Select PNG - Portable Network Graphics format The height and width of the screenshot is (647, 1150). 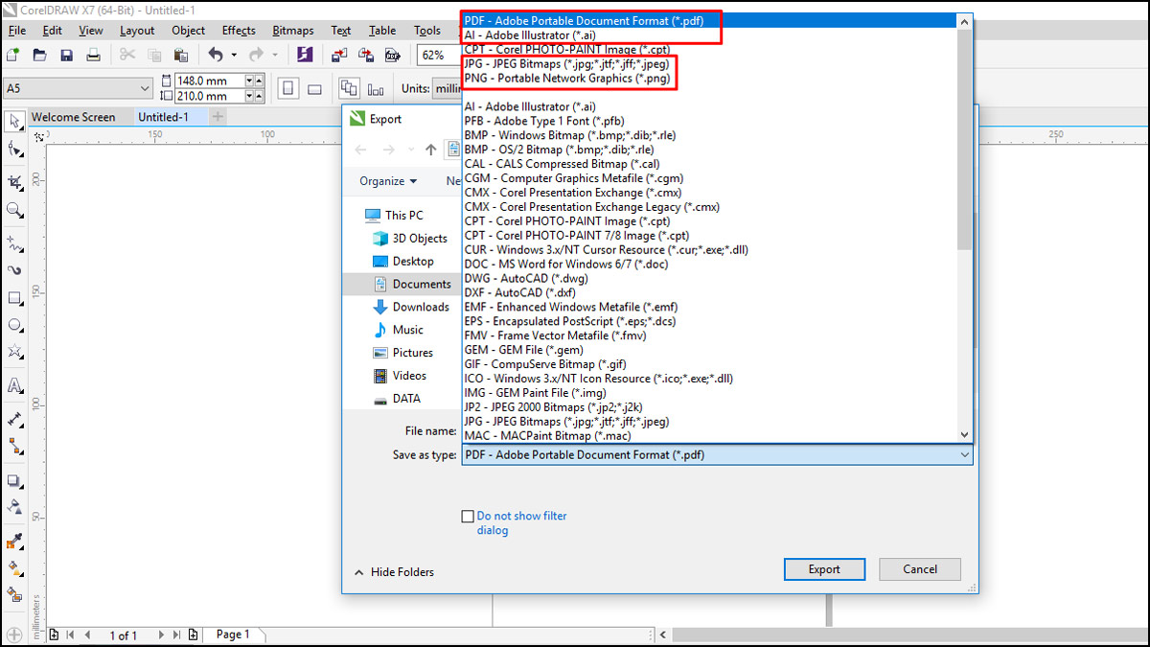tap(566, 78)
